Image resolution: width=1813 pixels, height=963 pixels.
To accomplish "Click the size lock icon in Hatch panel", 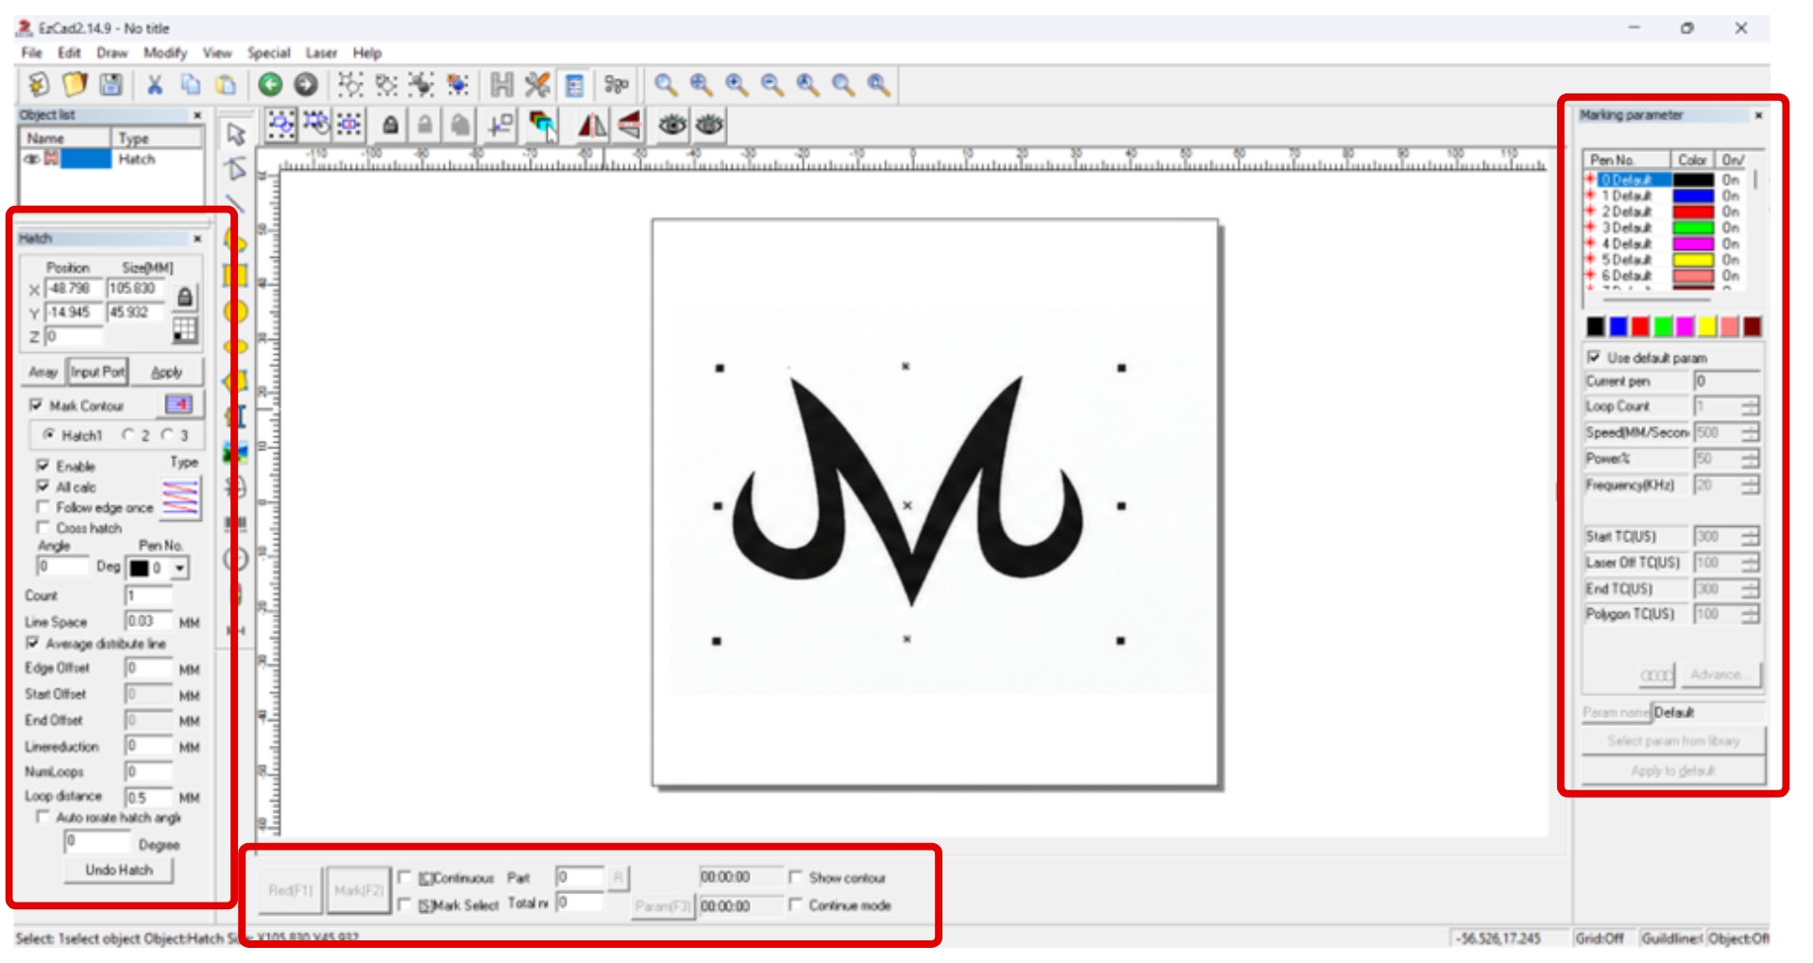I will (185, 297).
